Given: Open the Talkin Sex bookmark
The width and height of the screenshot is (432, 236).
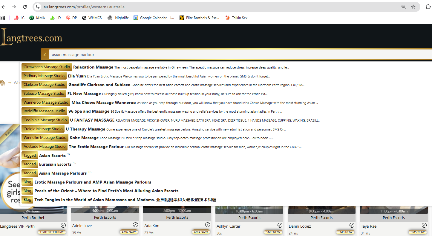Looking at the screenshot, I should [x=237, y=18].
